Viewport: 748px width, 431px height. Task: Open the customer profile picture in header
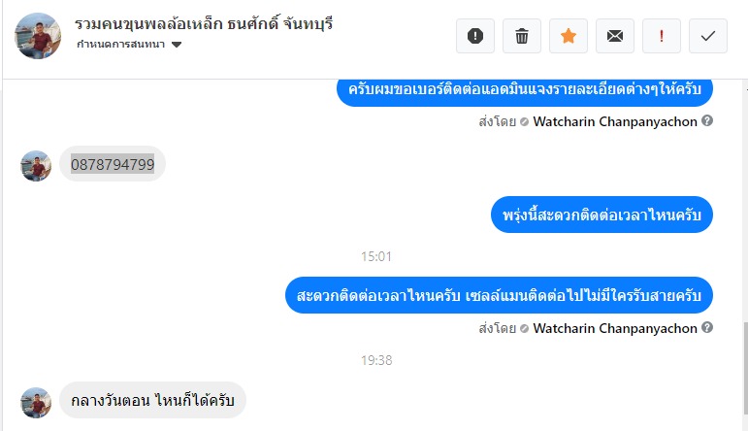point(38,36)
